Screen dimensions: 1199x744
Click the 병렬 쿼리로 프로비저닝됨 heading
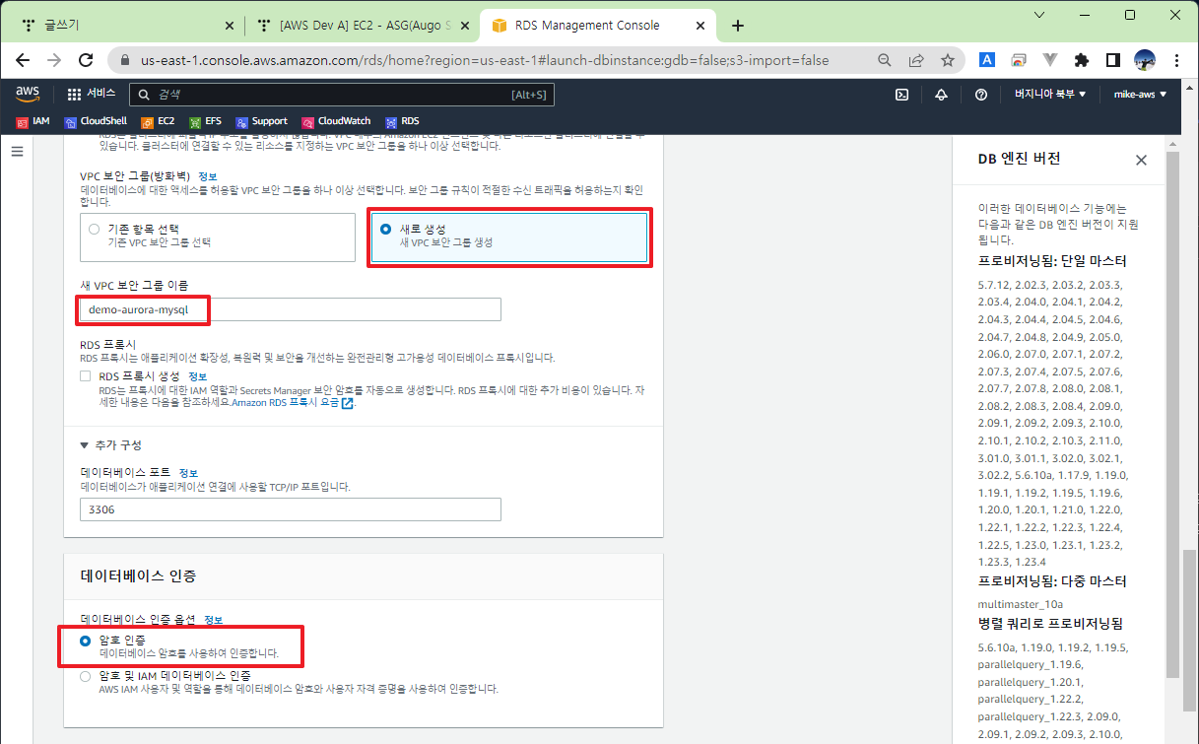point(1050,624)
